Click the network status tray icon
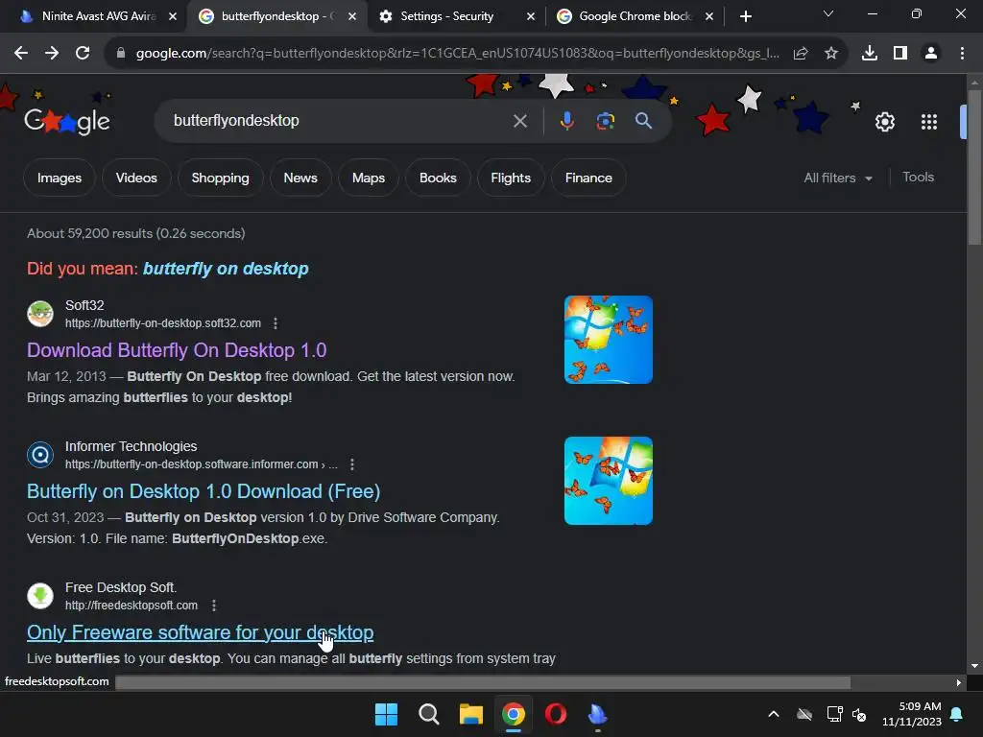The image size is (983, 737). pos(834,714)
